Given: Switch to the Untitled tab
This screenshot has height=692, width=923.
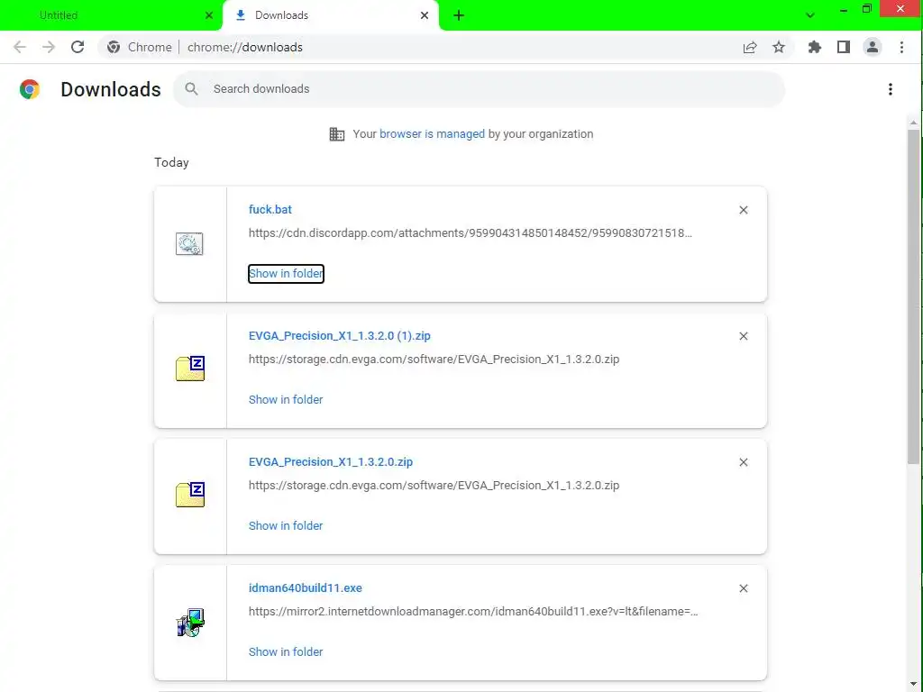Looking at the screenshot, I should (x=112, y=15).
